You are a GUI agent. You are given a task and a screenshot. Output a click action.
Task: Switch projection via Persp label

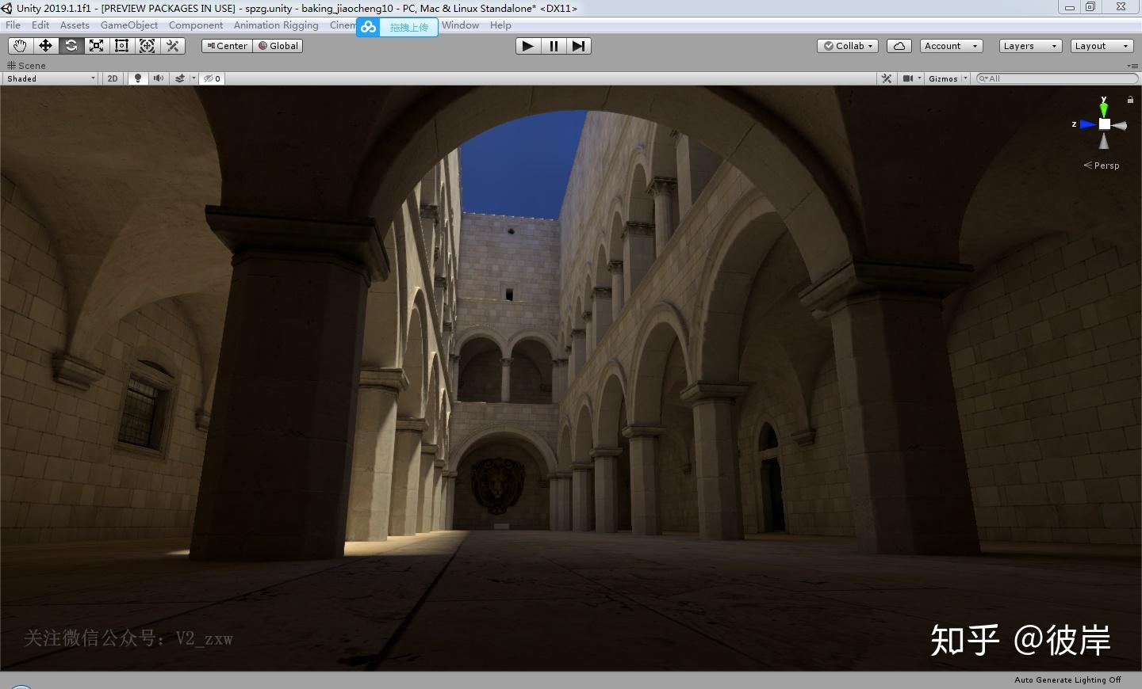click(1102, 166)
